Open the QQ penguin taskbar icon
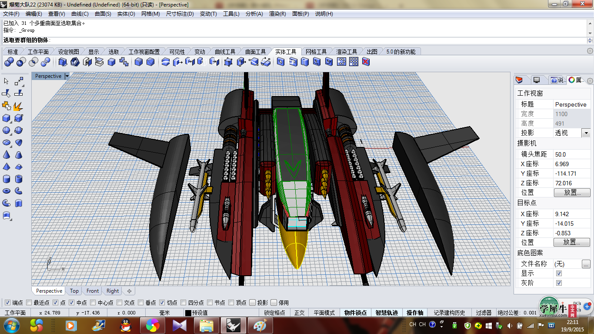Image resolution: width=594 pixels, height=334 pixels. tap(126, 325)
